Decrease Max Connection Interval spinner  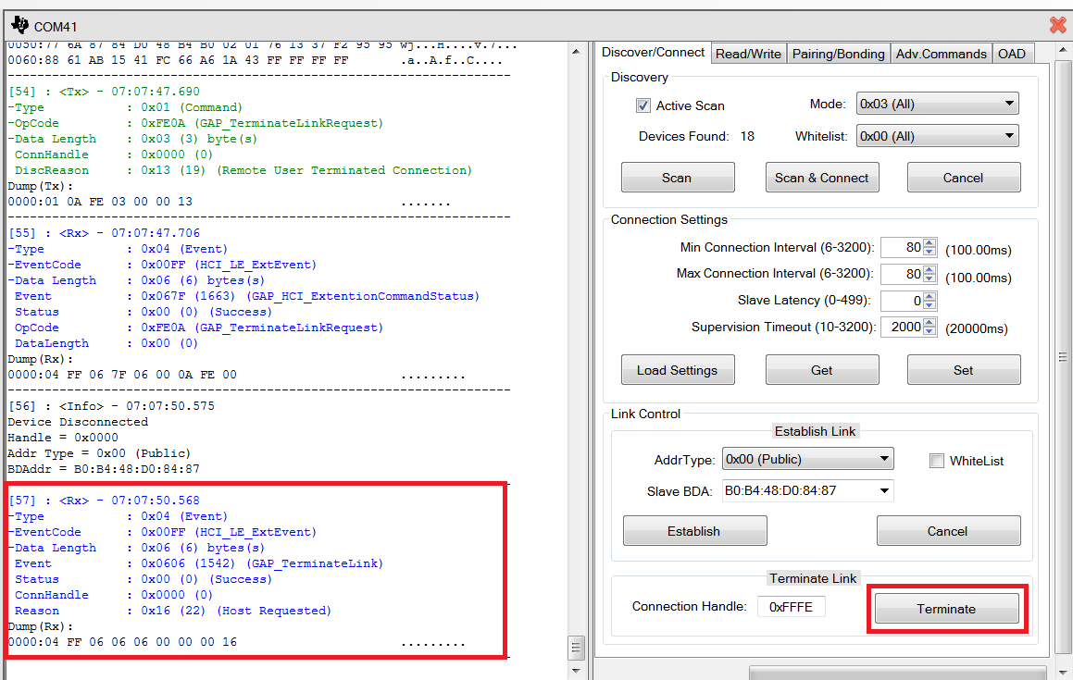[x=930, y=278]
